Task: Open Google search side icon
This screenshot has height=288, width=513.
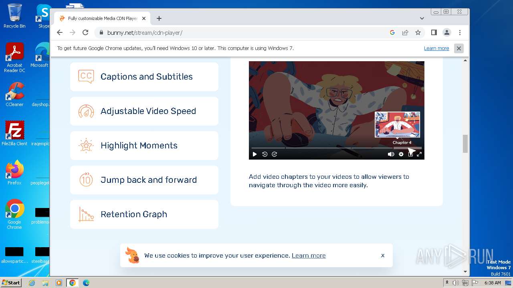Action: (392, 33)
